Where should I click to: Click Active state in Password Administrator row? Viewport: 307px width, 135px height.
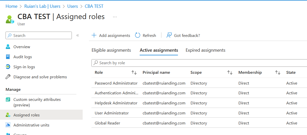tap(292, 83)
